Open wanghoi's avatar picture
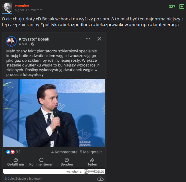This screenshot has width=186, height=182. point(7,8)
